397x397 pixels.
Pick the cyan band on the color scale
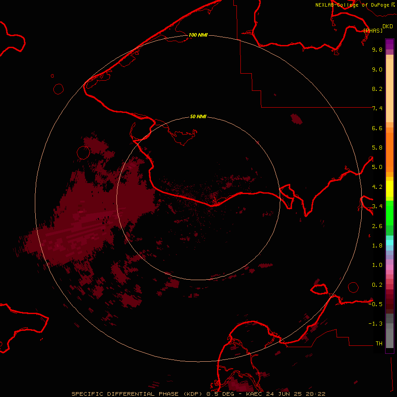coord(390,243)
